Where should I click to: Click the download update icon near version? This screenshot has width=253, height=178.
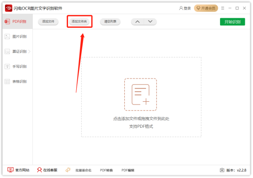222,170
